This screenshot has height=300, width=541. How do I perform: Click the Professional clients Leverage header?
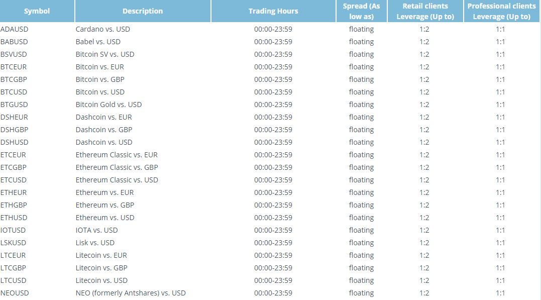[x=501, y=11]
